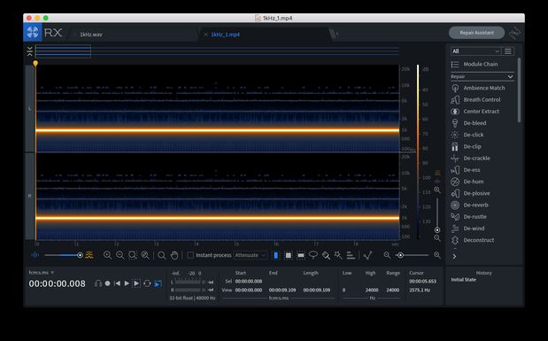Open the De-crackle module
548x341 pixels.
(x=470, y=158)
